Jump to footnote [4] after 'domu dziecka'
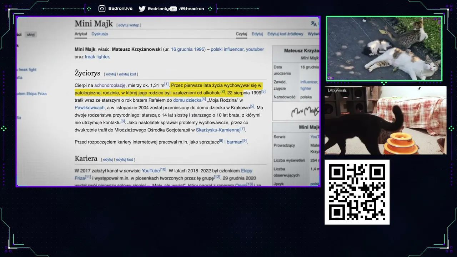This screenshot has width=457, height=257. [204, 99]
